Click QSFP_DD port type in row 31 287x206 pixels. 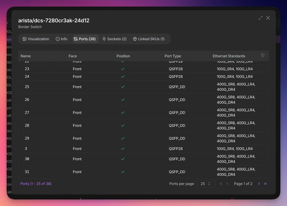point(177,172)
